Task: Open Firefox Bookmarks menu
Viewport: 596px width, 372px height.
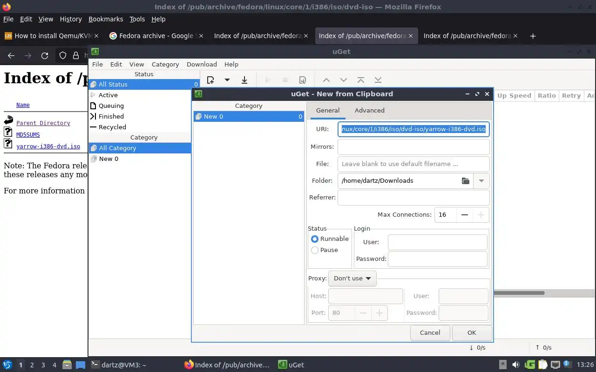Action: coord(106,19)
